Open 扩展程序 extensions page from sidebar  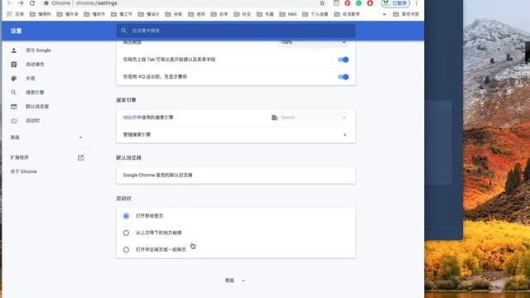click(x=20, y=157)
